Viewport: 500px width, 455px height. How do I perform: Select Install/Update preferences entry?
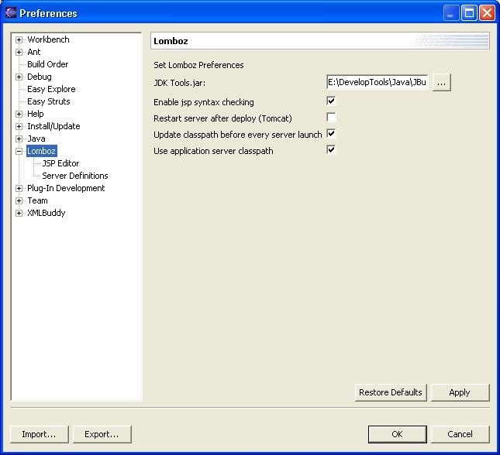point(53,126)
